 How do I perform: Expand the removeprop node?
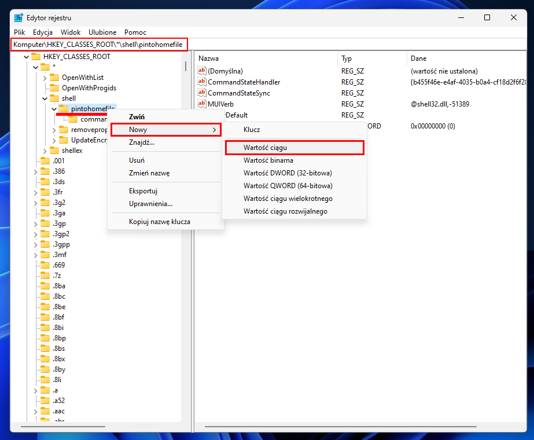click(x=54, y=130)
